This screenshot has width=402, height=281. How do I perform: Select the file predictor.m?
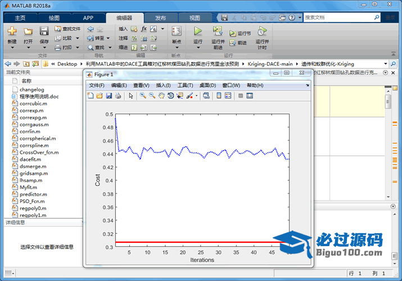point(33,194)
